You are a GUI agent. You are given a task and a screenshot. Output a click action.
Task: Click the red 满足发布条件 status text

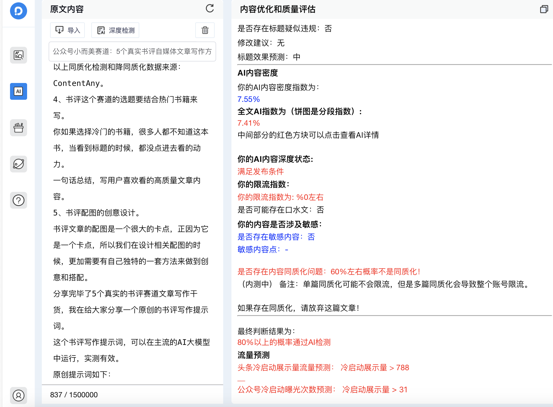tap(260, 172)
